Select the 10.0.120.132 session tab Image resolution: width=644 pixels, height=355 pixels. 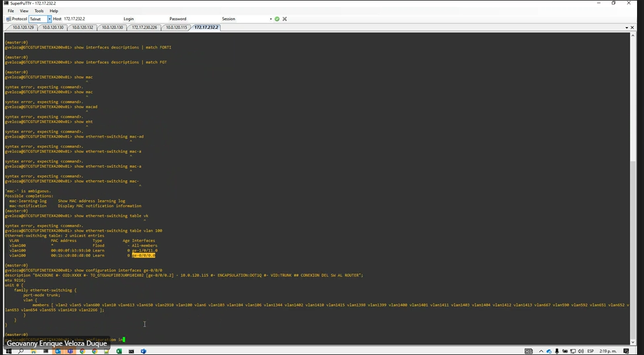[83, 27]
